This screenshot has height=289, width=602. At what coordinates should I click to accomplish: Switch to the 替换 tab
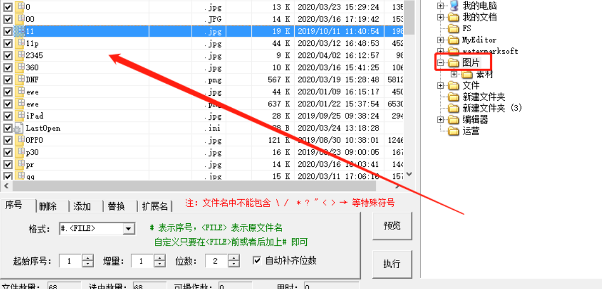(116, 206)
